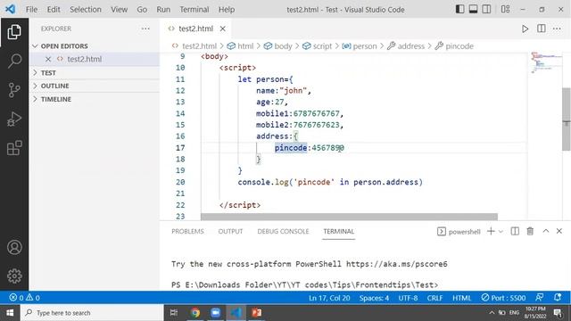Screen dimensions: 571x321
Task: Toggle the panel layout icon
Action: (473, 9)
